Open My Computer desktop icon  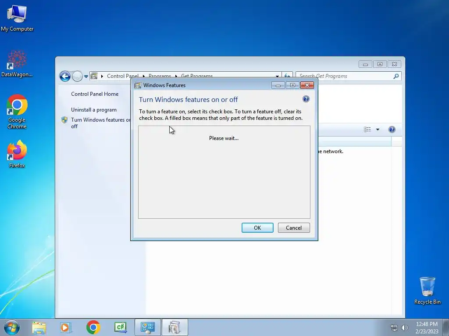[17, 18]
